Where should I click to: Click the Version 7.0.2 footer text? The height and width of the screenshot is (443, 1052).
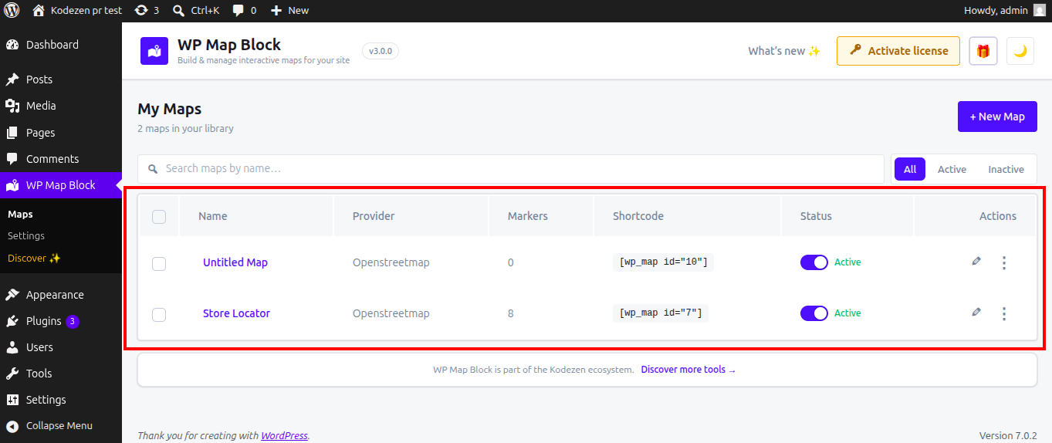(x=1008, y=436)
